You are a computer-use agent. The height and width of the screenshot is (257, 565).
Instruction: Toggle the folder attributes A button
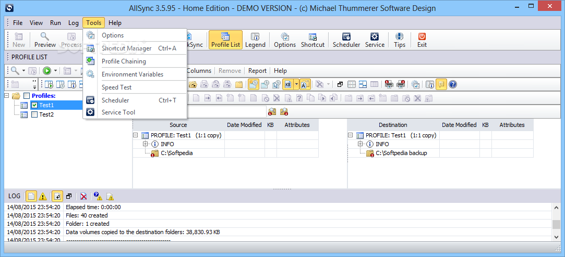[x=305, y=84]
